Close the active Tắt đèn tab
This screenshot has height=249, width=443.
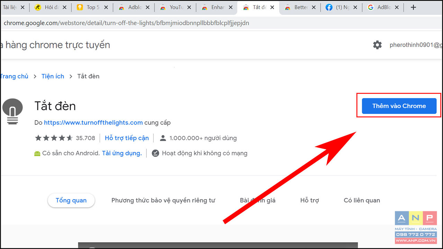coord(272,7)
